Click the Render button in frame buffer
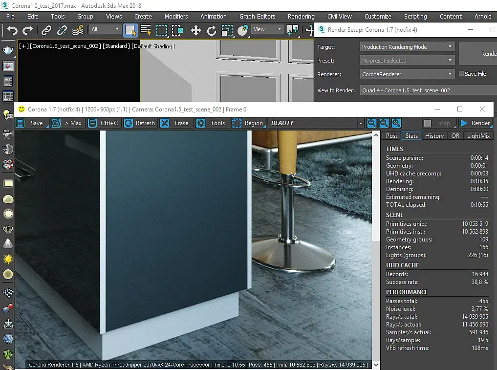This screenshot has height=370, width=497. tap(475, 123)
